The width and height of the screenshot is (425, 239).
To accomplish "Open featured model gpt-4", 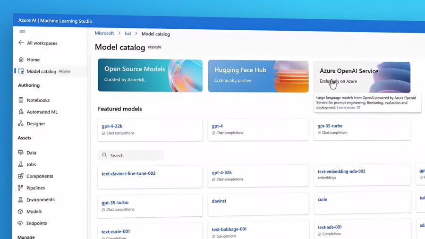I will [258, 129].
